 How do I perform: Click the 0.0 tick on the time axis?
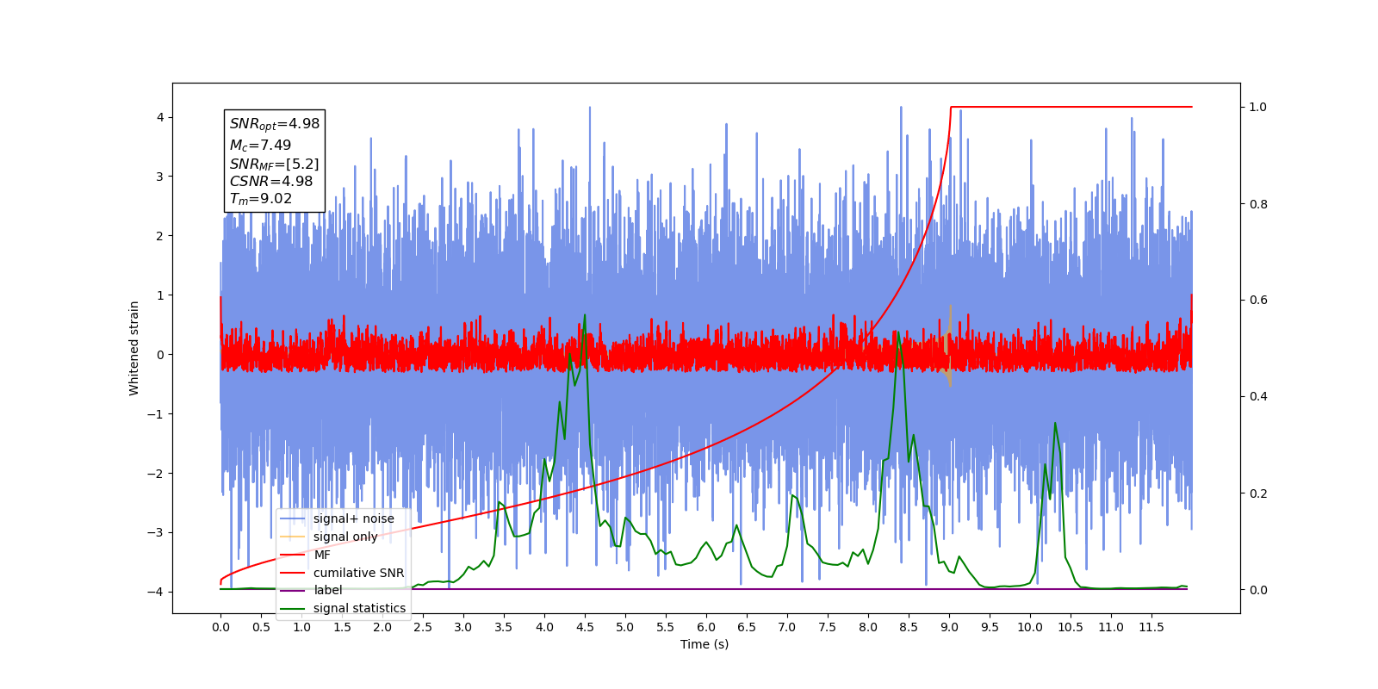[x=220, y=627]
